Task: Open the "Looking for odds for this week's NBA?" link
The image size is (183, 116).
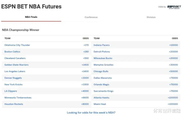Action: tap(91, 112)
